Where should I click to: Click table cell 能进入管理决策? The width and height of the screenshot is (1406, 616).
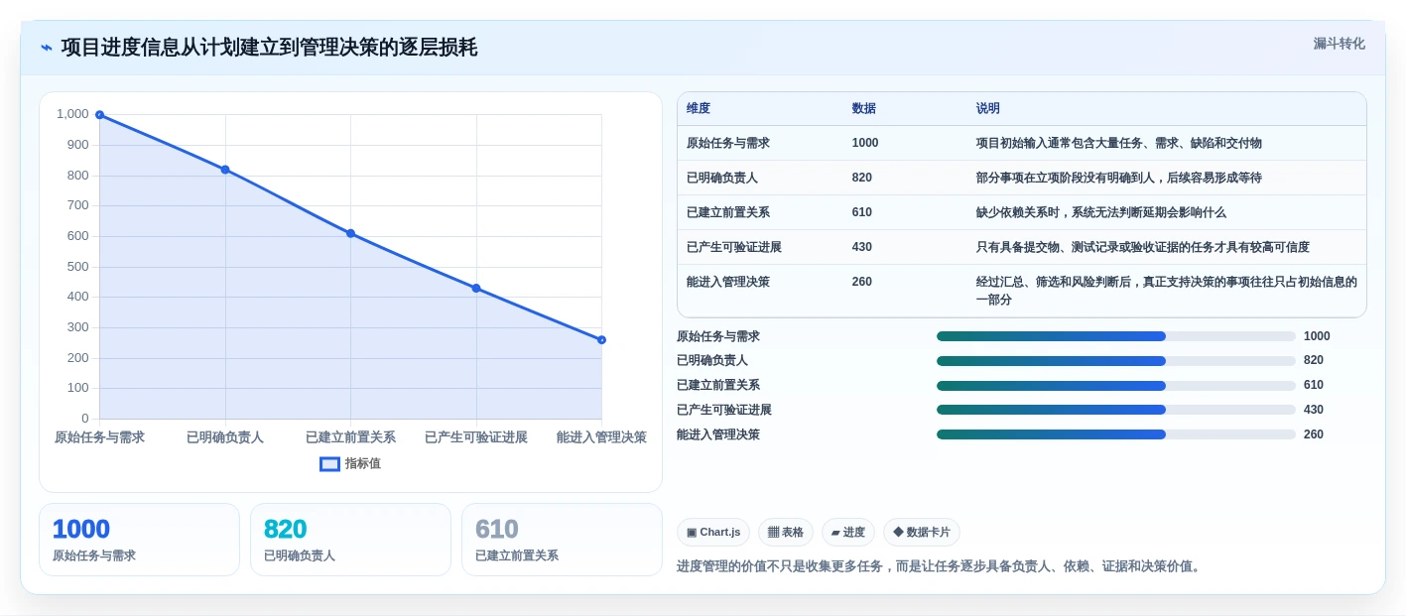(x=728, y=282)
